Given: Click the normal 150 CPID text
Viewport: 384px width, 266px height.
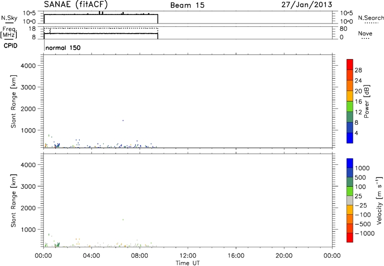Looking at the screenshot, I should pyautogui.click(x=63, y=48).
